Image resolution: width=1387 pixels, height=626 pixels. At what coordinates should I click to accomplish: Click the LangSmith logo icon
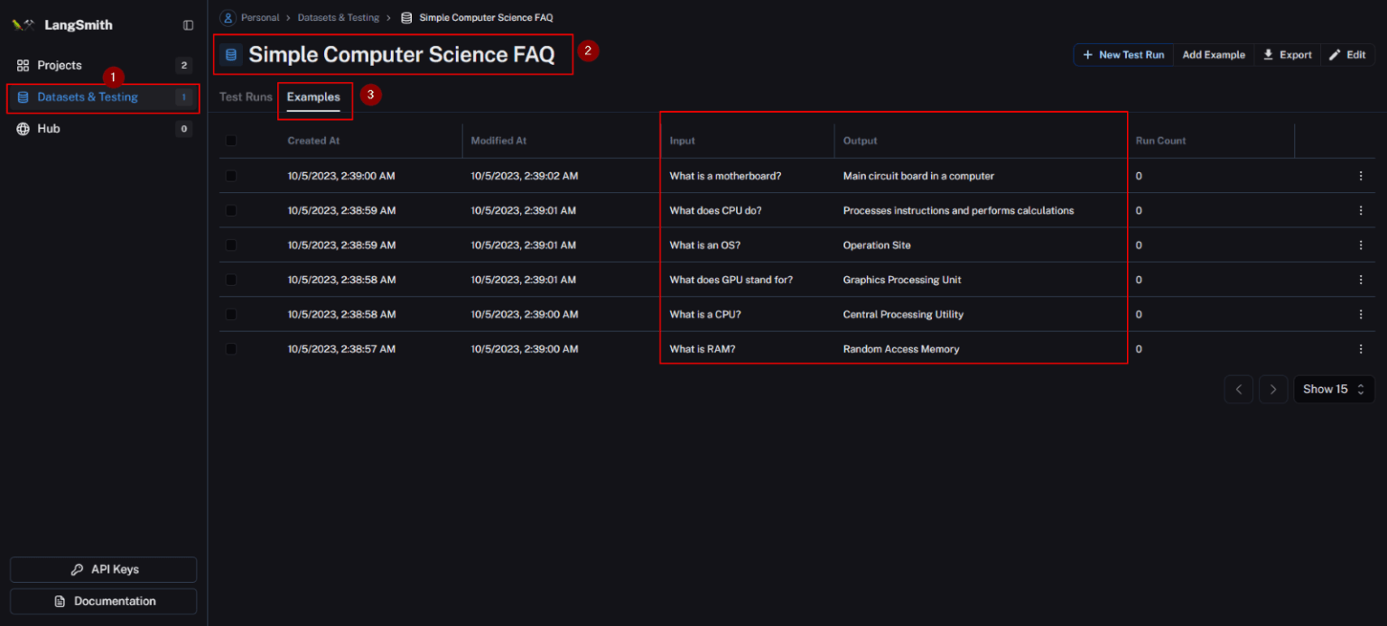[x=23, y=25]
